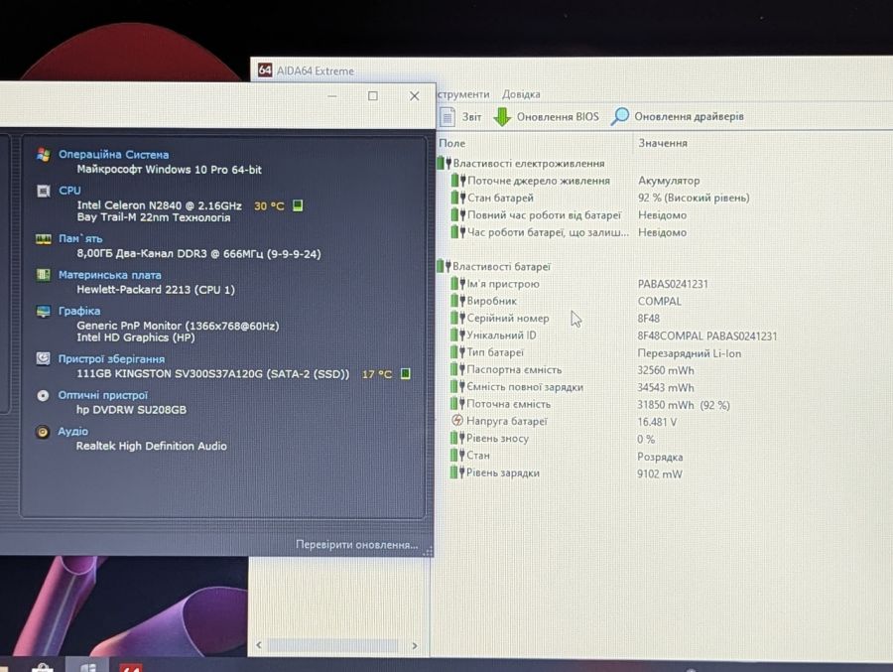Click the hard drive icon beside Пристрої зберігання
The height and width of the screenshot is (672, 893).
coord(44,358)
